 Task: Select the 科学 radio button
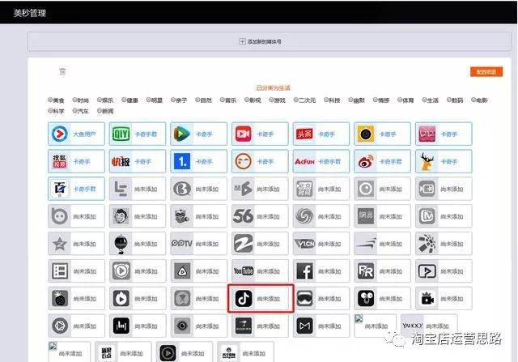50,110
